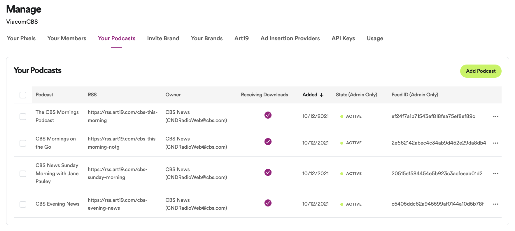Click the cbs-this-morning RSS URL
Image resolution: width=515 pixels, height=231 pixels.
122,116
